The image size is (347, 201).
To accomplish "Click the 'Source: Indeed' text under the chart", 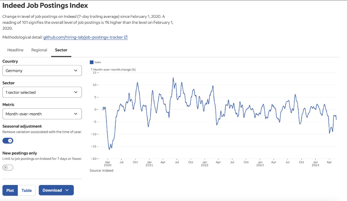I will (x=101, y=170).
